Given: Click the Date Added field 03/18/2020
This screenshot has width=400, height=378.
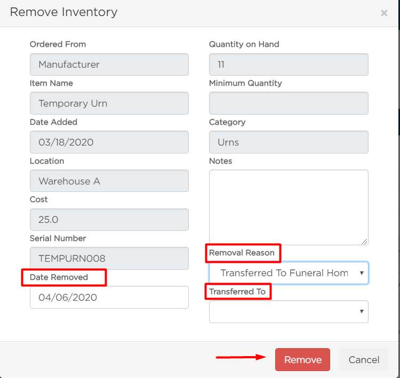Looking at the screenshot, I should pyautogui.click(x=109, y=142).
